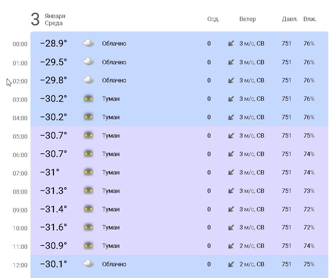Viewport: 334px width, 278px height.
Task: Select the 04:00 time label
Action: tap(20, 118)
